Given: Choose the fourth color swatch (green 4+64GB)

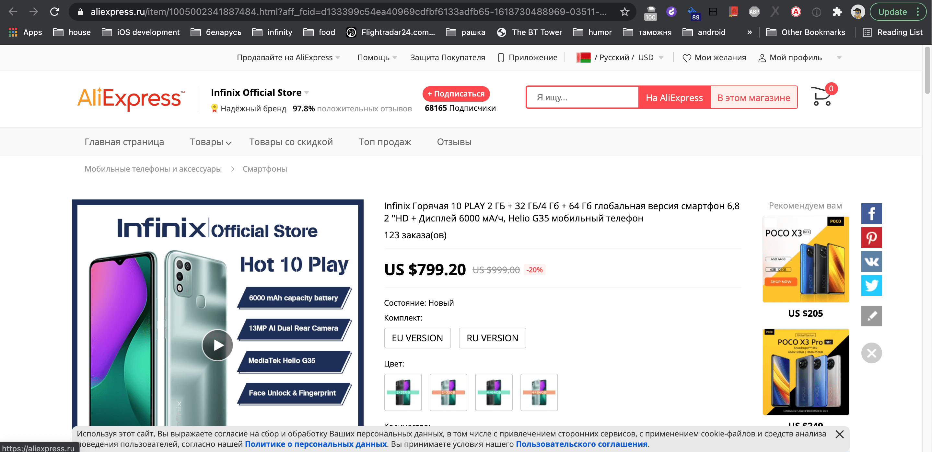Looking at the screenshot, I should 539,392.
